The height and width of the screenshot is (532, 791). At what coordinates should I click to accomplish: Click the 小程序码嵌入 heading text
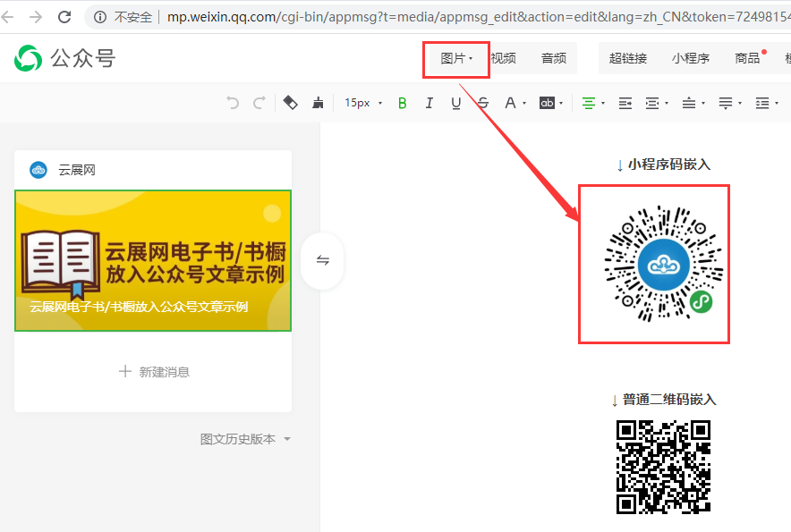669,165
